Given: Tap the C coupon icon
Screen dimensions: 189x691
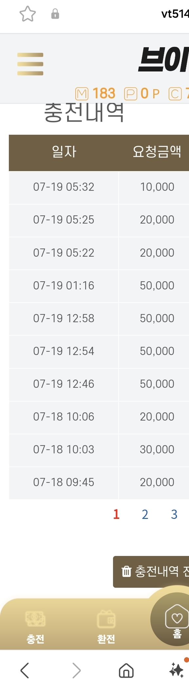Looking at the screenshot, I should pyautogui.click(x=175, y=94).
